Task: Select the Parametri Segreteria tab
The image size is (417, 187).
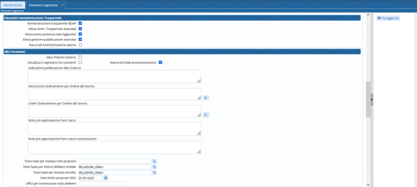Action: [44, 5]
